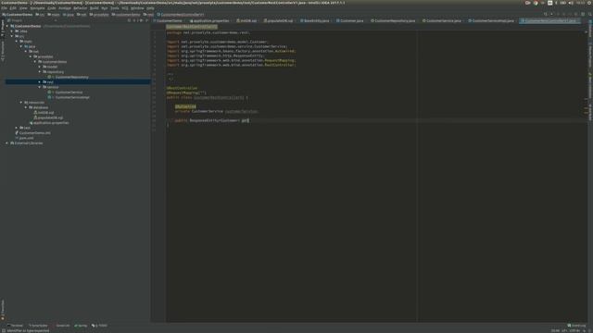Collapse the repository package node
593x333 pixels.
click(x=40, y=72)
